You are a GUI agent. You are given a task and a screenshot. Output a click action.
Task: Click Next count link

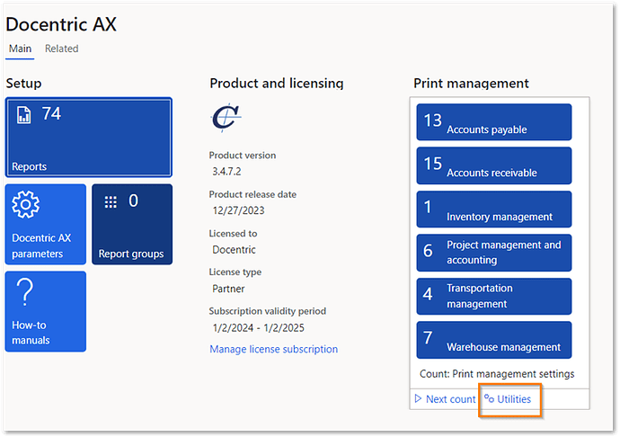point(445,399)
